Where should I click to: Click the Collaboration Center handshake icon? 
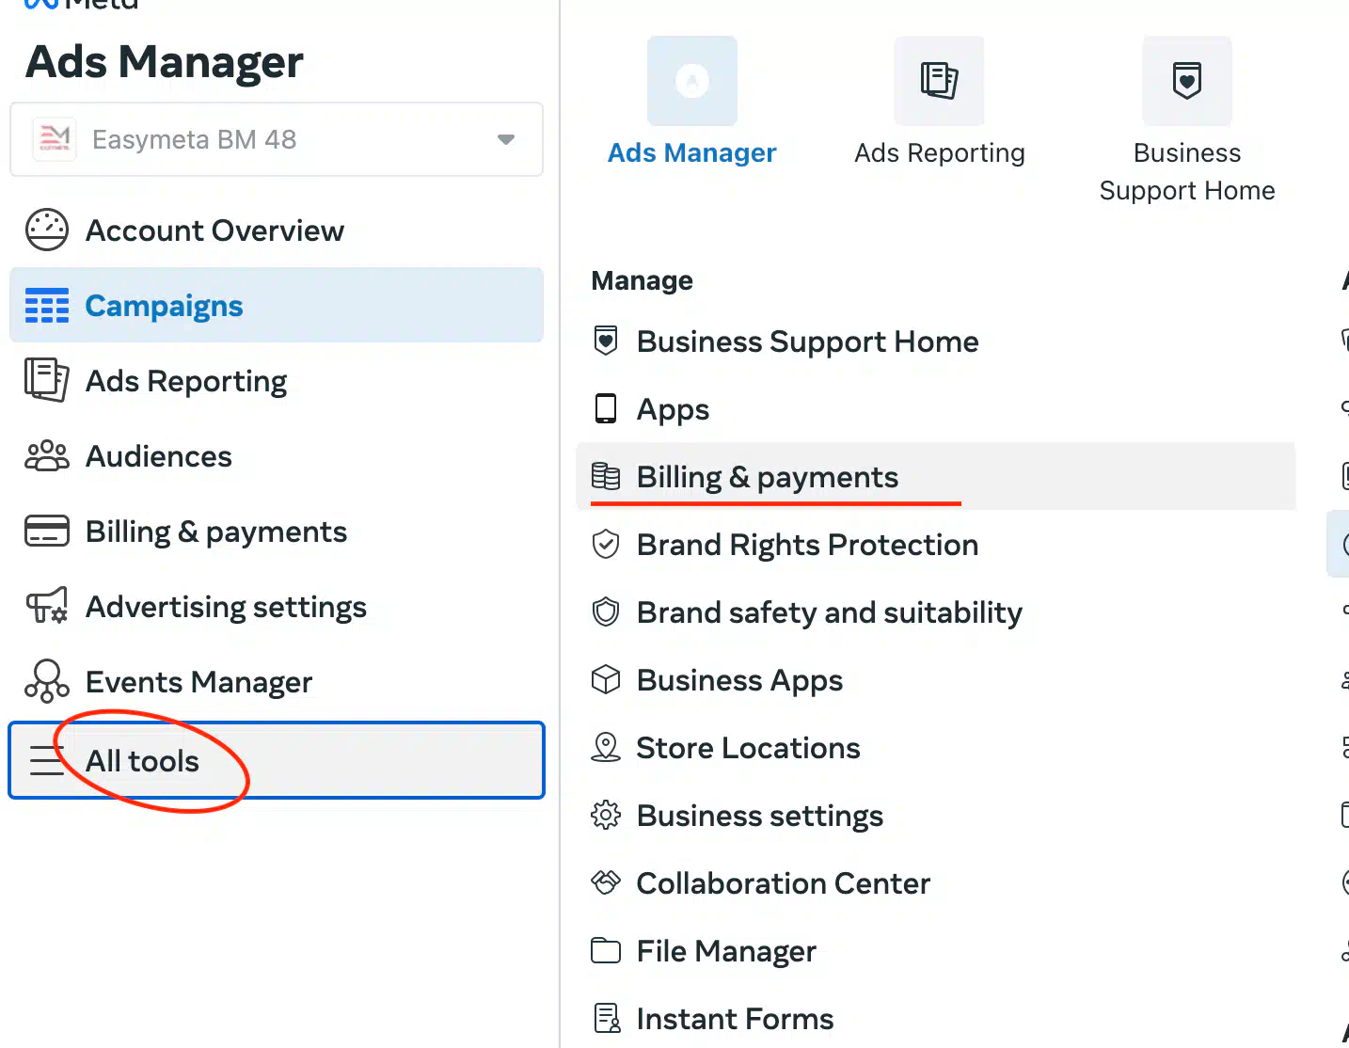[606, 882]
